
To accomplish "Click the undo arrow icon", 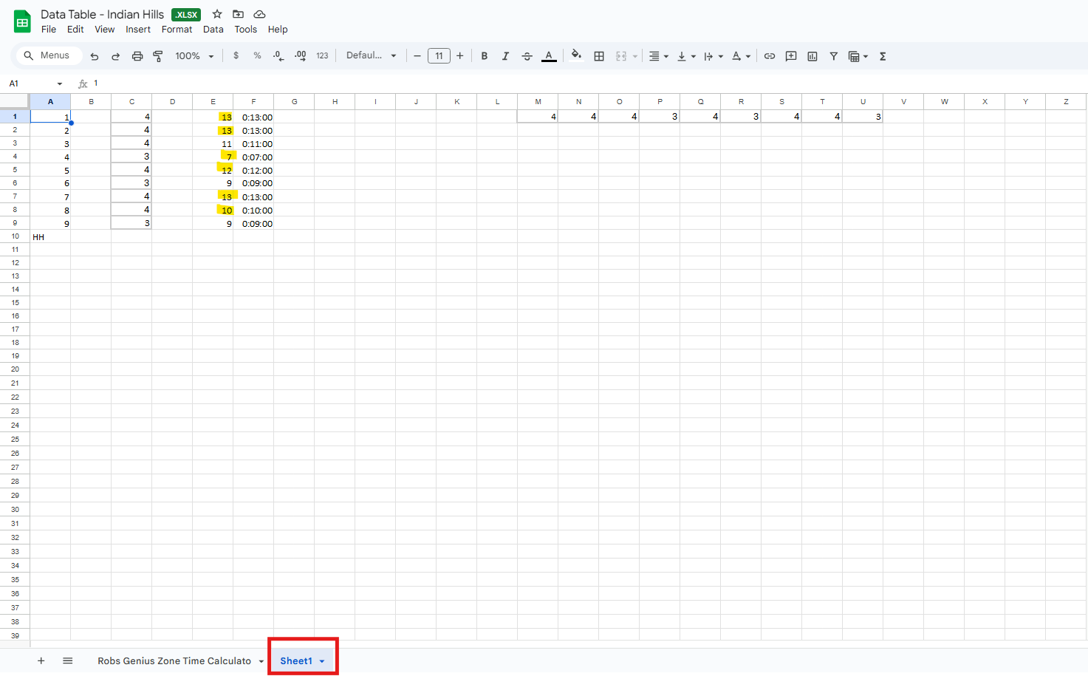I will pos(95,56).
